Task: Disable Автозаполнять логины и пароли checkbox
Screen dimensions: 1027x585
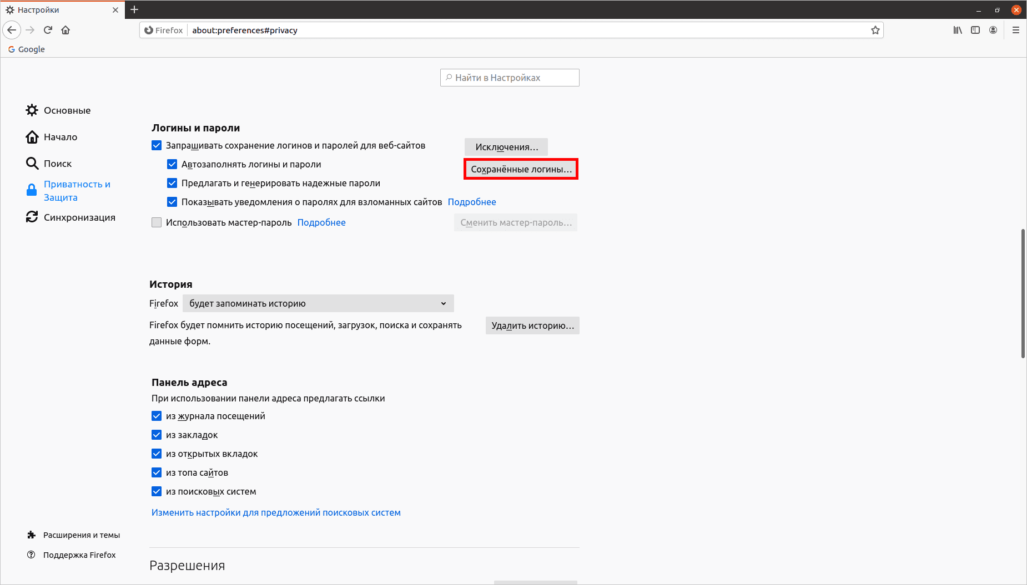Action: 172,164
